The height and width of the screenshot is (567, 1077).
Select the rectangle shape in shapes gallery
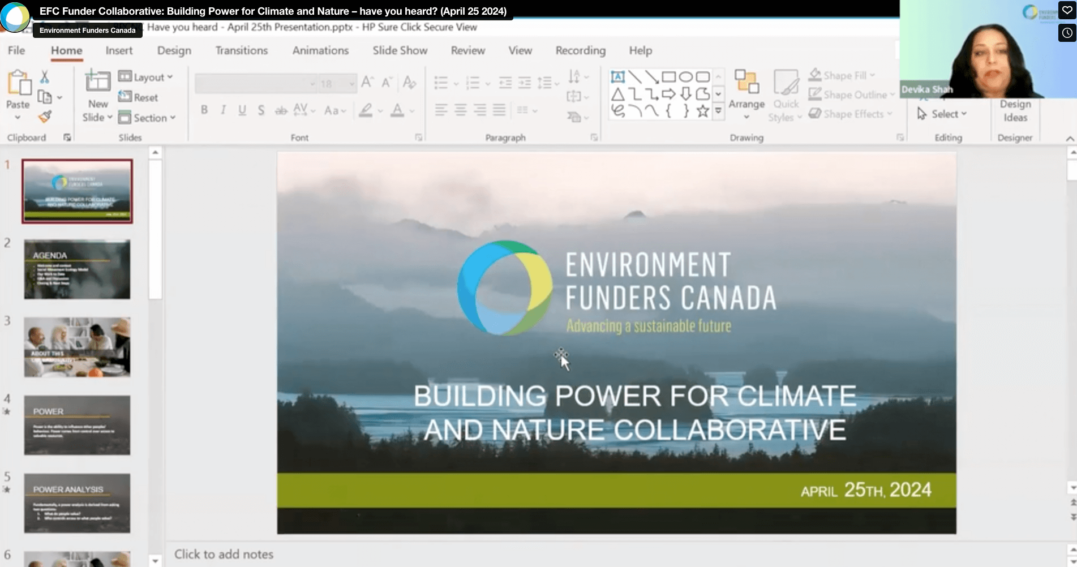point(668,76)
